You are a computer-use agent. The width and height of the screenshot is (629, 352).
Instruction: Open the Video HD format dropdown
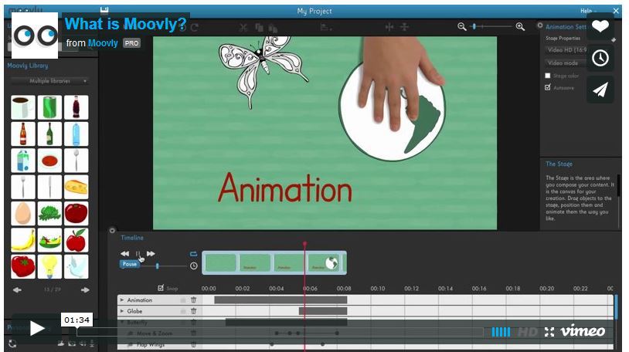567,50
